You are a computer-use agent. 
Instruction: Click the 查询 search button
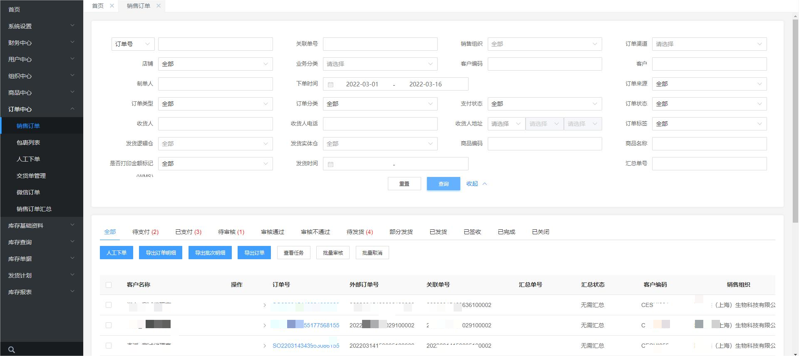[x=444, y=184]
